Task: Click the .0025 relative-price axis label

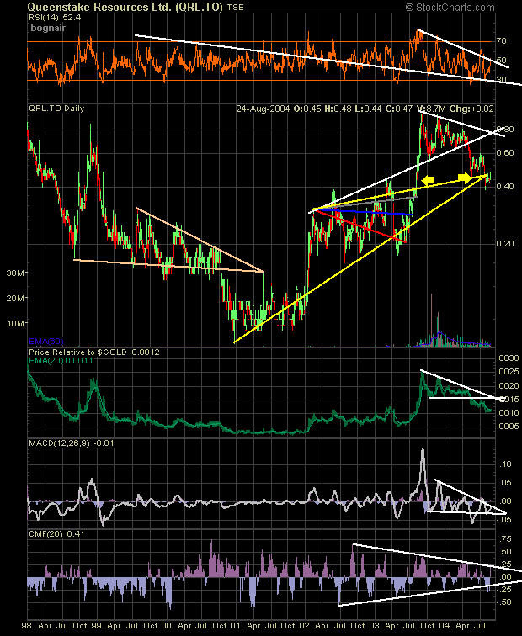Action: [508, 372]
